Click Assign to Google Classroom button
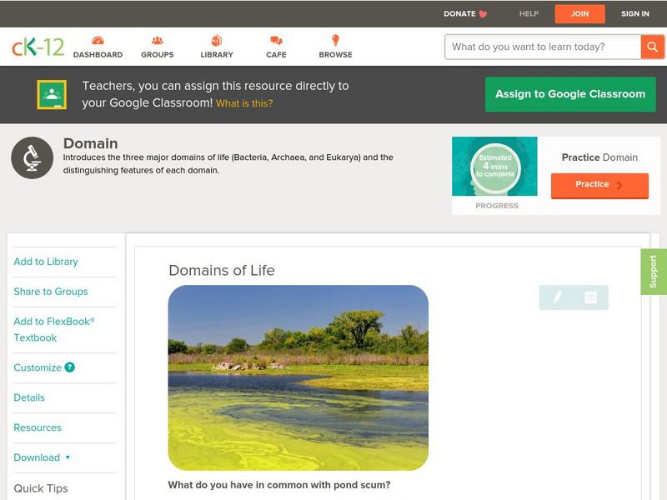Image resolution: width=667 pixels, height=500 pixels. [570, 94]
